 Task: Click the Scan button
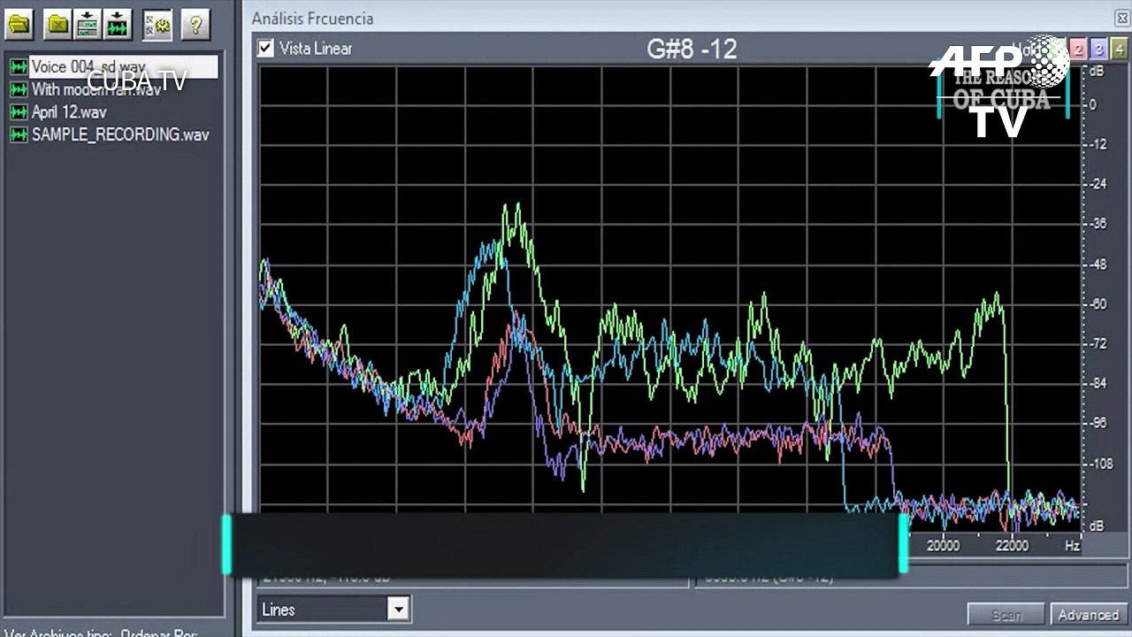pos(1006,614)
